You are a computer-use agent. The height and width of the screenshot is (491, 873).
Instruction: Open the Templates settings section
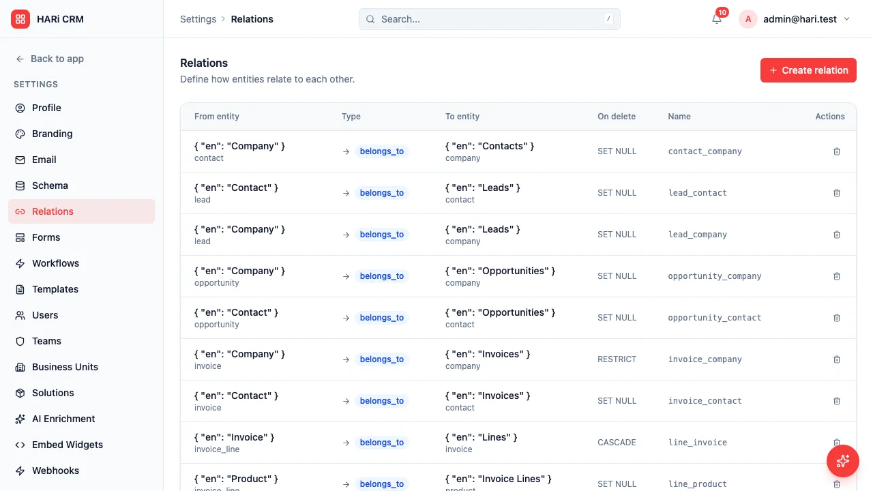point(55,289)
